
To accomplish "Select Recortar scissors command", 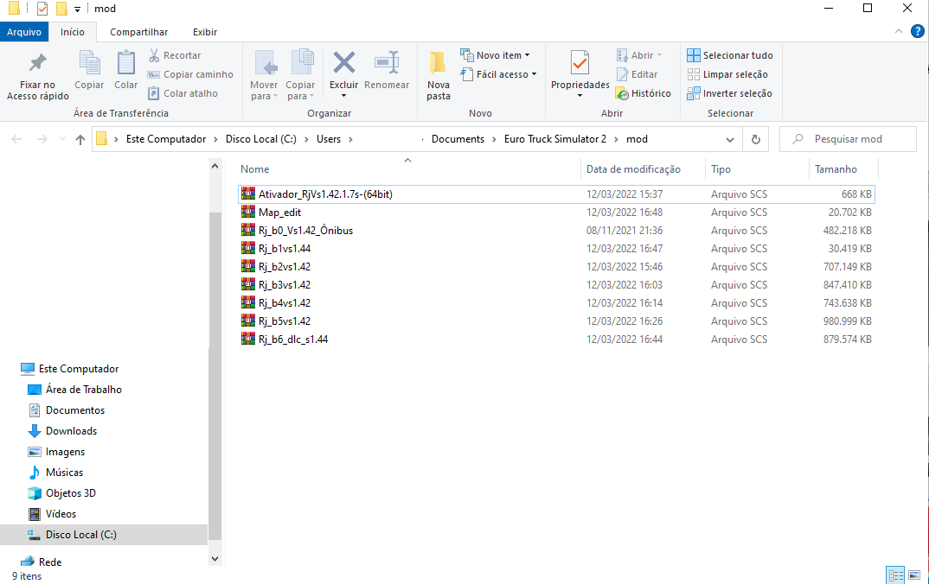I will 174,55.
